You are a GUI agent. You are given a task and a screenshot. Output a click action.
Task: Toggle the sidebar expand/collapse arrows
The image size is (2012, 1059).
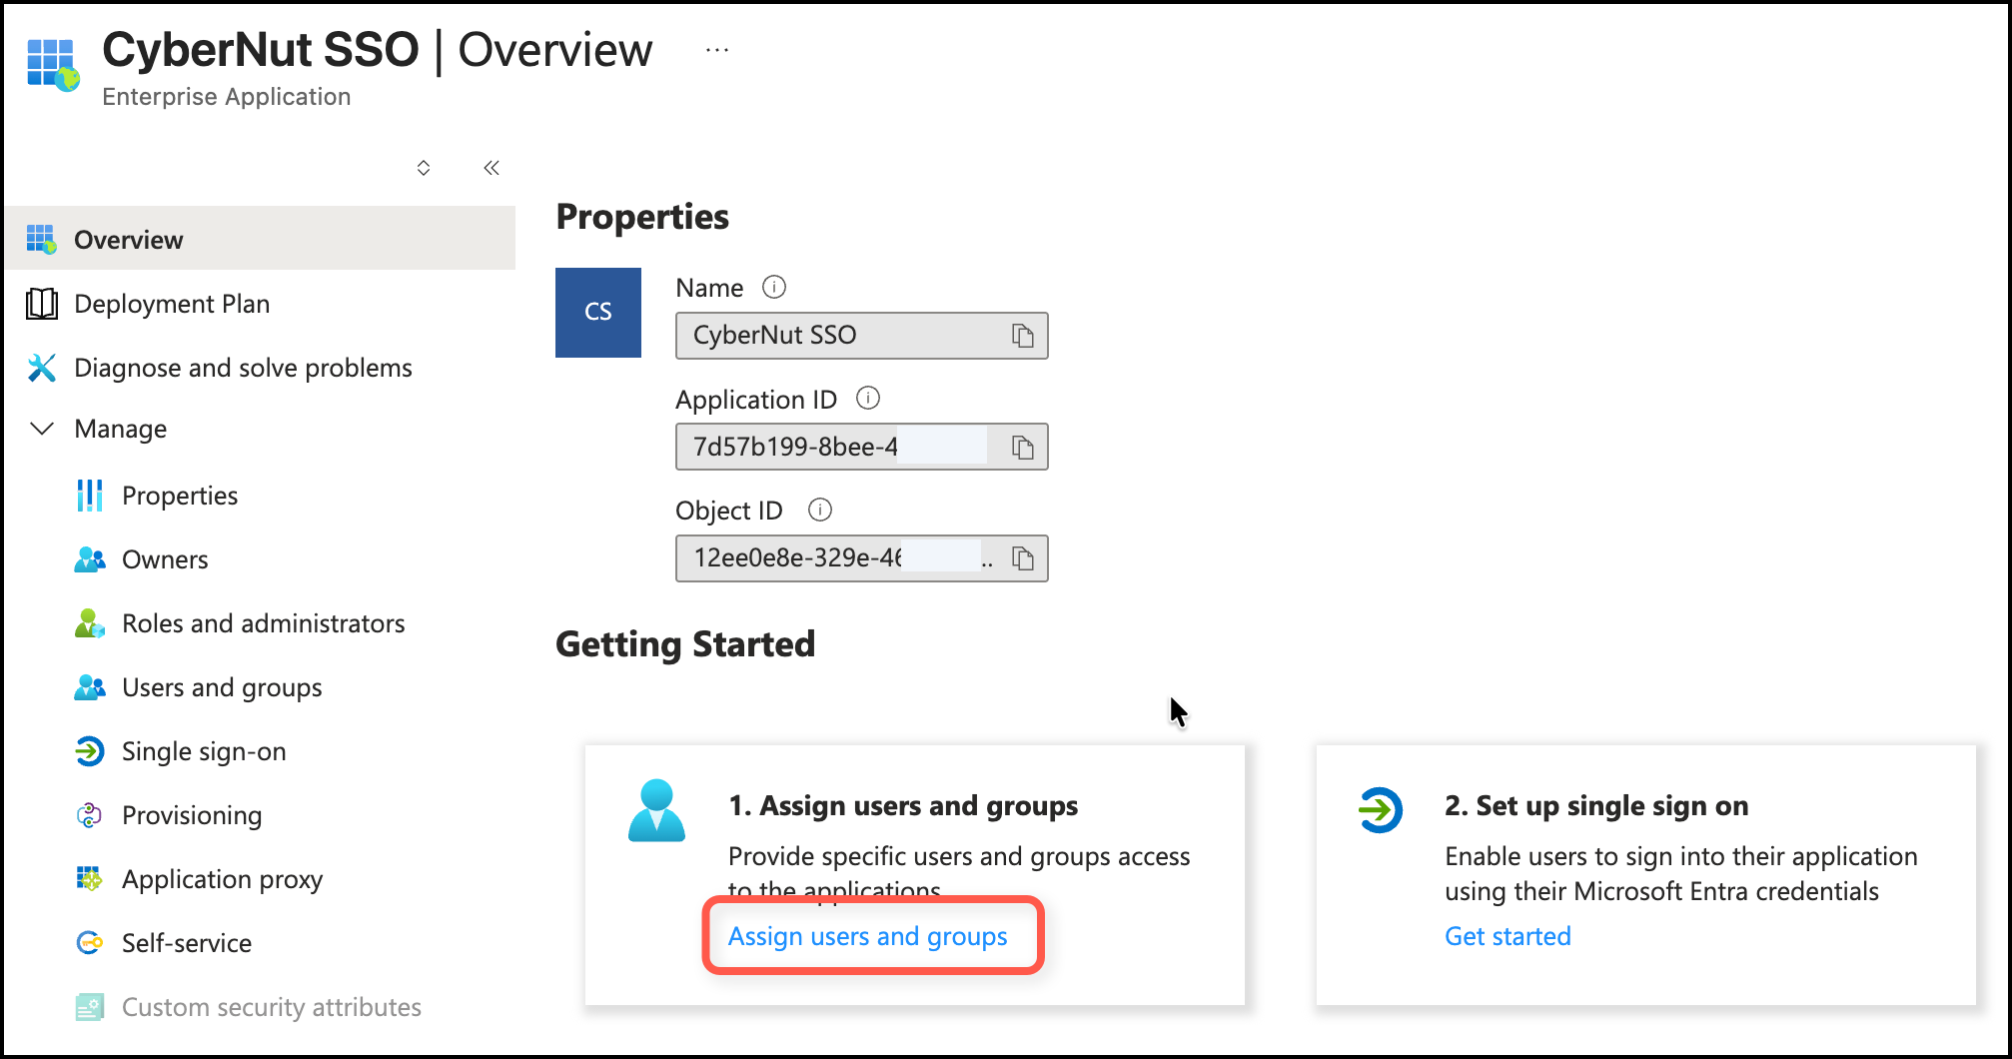point(424,168)
